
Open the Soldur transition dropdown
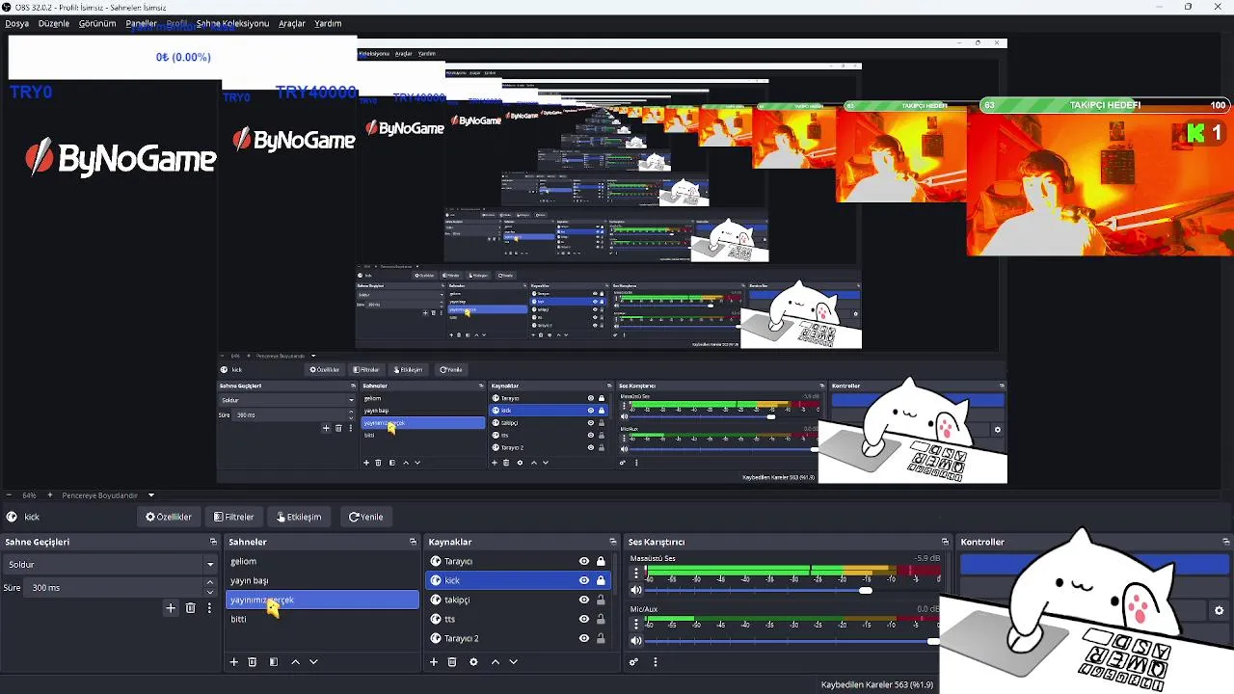tap(111, 564)
